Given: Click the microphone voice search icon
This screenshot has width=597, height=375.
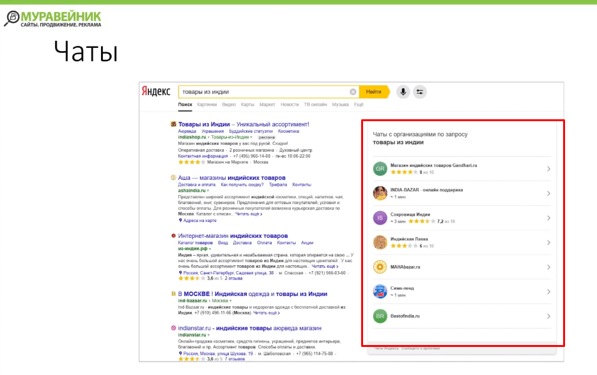Looking at the screenshot, I should pyautogui.click(x=403, y=92).
